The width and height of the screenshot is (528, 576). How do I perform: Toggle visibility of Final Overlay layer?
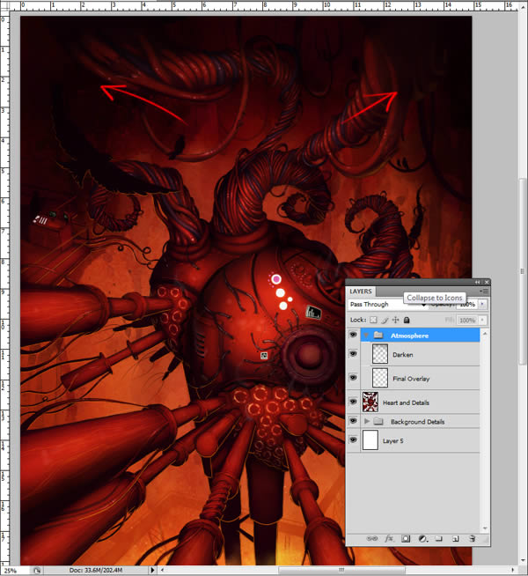pos(353,378)
